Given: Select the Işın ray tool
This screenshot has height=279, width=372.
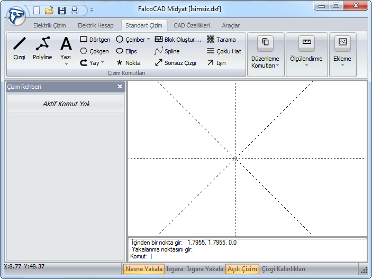Looking at the screenshot, I should pyautogui.click(x=216, y=63).
